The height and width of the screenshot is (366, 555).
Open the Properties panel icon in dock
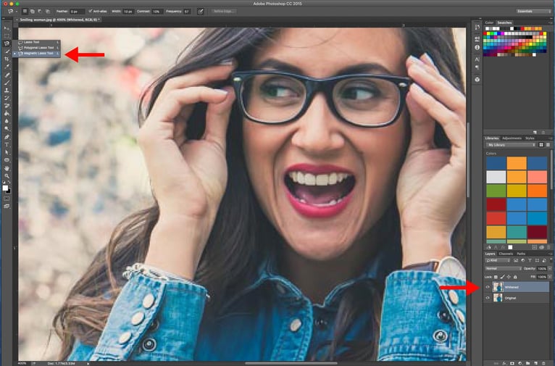pyautogui.click(x=477, y=38)
